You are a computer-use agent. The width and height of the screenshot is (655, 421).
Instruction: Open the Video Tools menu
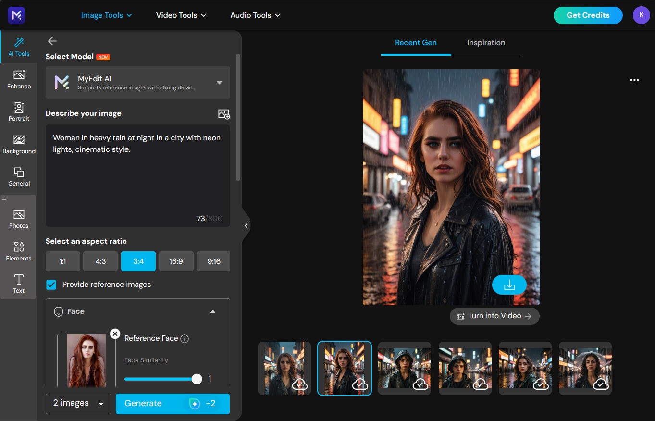pyautogui.click(x=181, y=15)
